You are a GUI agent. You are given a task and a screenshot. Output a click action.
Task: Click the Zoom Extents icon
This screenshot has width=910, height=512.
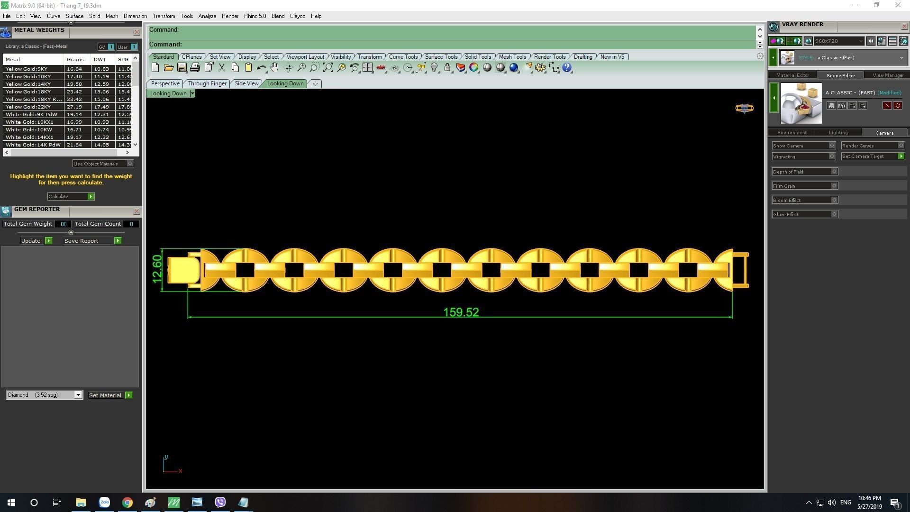pyautogui.click(x=328, y=68)
